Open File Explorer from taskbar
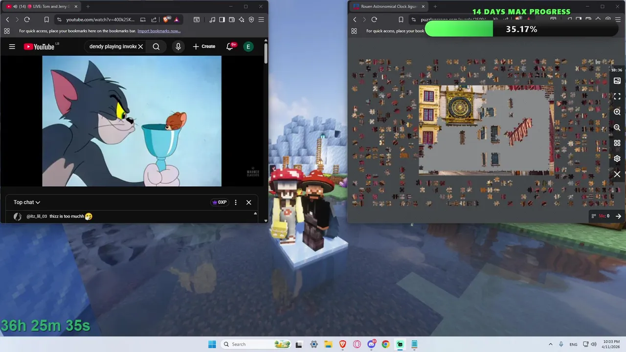 coord(328,344)
